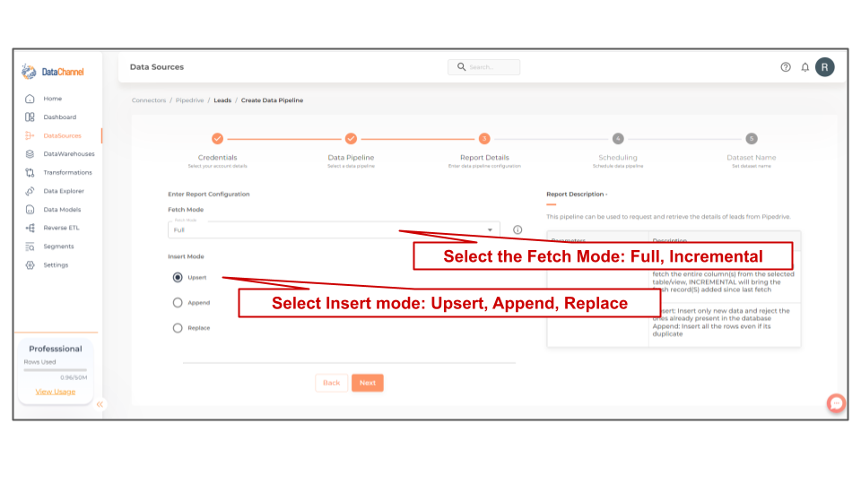861x484 pixels.
Task: Open the Fetch Mode dropdown
Action: (334, 229)
